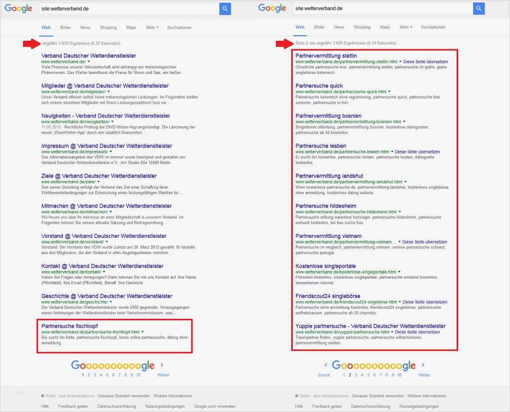510x412 pixels.
Task: Open result Partnervermittlung stettin
Action: point(326,56)
